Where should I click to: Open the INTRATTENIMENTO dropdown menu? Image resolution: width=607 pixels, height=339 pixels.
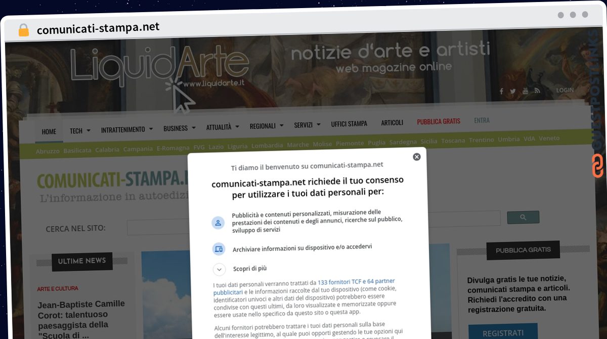tap(126, 130)
